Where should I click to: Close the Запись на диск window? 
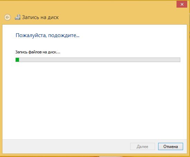click(182, 5)
